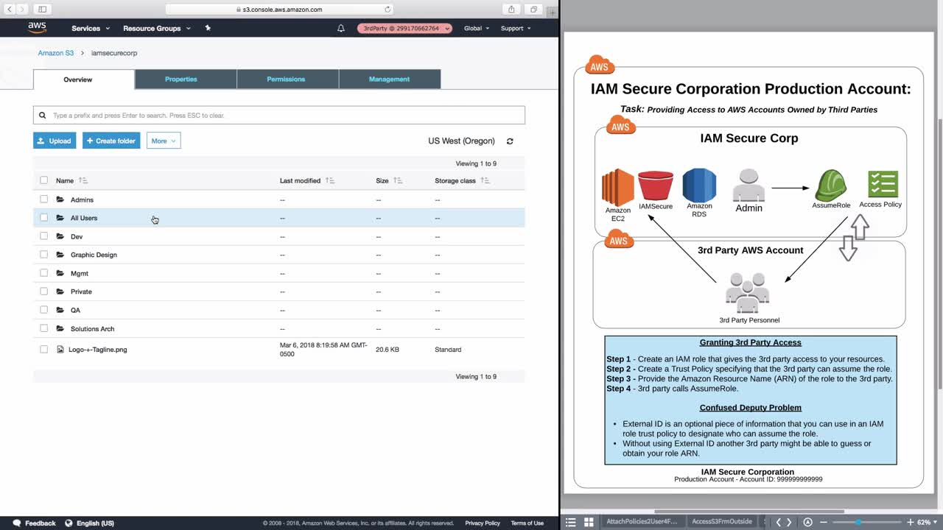
Task: Click the Safari back arrow
Action: 10,9
